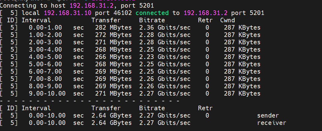Click the bitrate '2.36 Gbits/sec'

pos(165,27)
